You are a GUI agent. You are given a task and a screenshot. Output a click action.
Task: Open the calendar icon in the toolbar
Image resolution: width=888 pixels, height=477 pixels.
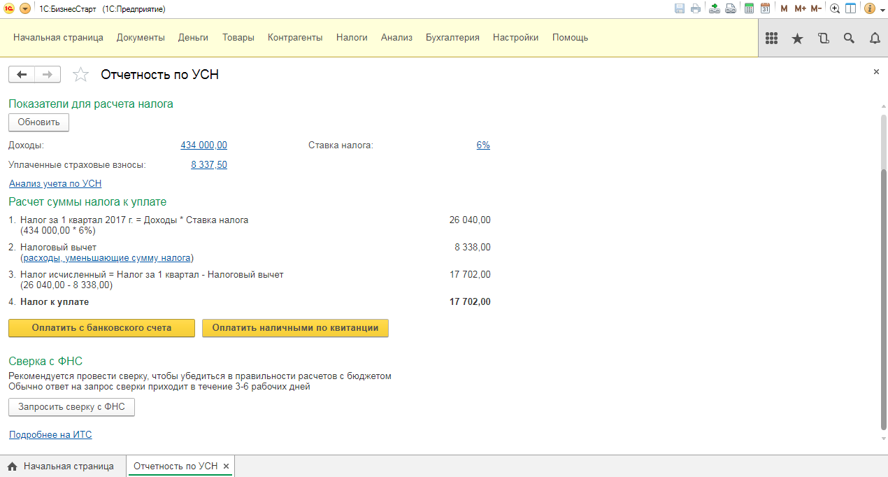(765, 8)
